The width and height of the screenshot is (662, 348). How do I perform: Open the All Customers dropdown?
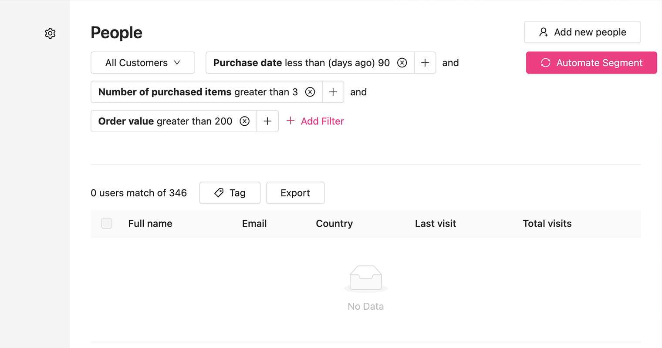click(x=143, y=63)
